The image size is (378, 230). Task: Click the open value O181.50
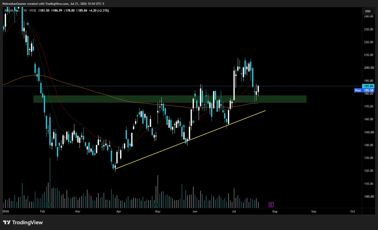(x=44, y=11)
